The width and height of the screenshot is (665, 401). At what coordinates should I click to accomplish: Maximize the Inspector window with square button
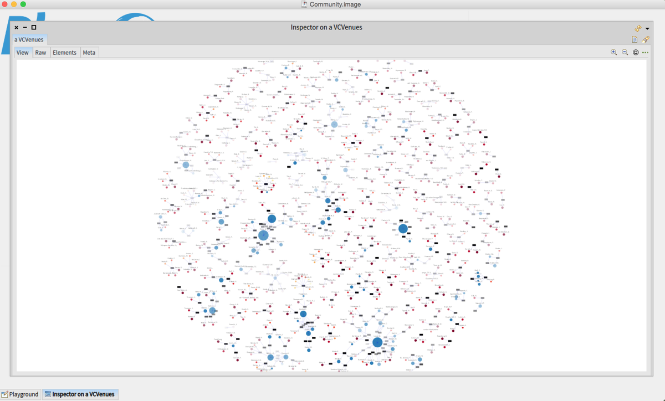pos(34,27)
